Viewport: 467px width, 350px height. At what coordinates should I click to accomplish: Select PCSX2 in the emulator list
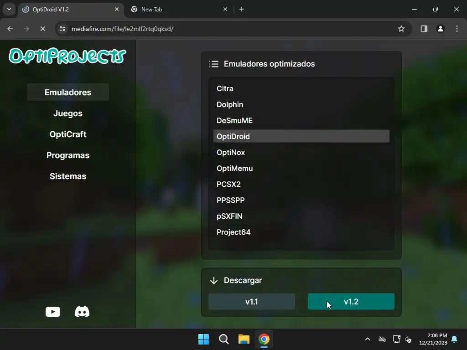pyautogui.click(x=301, y=184)
